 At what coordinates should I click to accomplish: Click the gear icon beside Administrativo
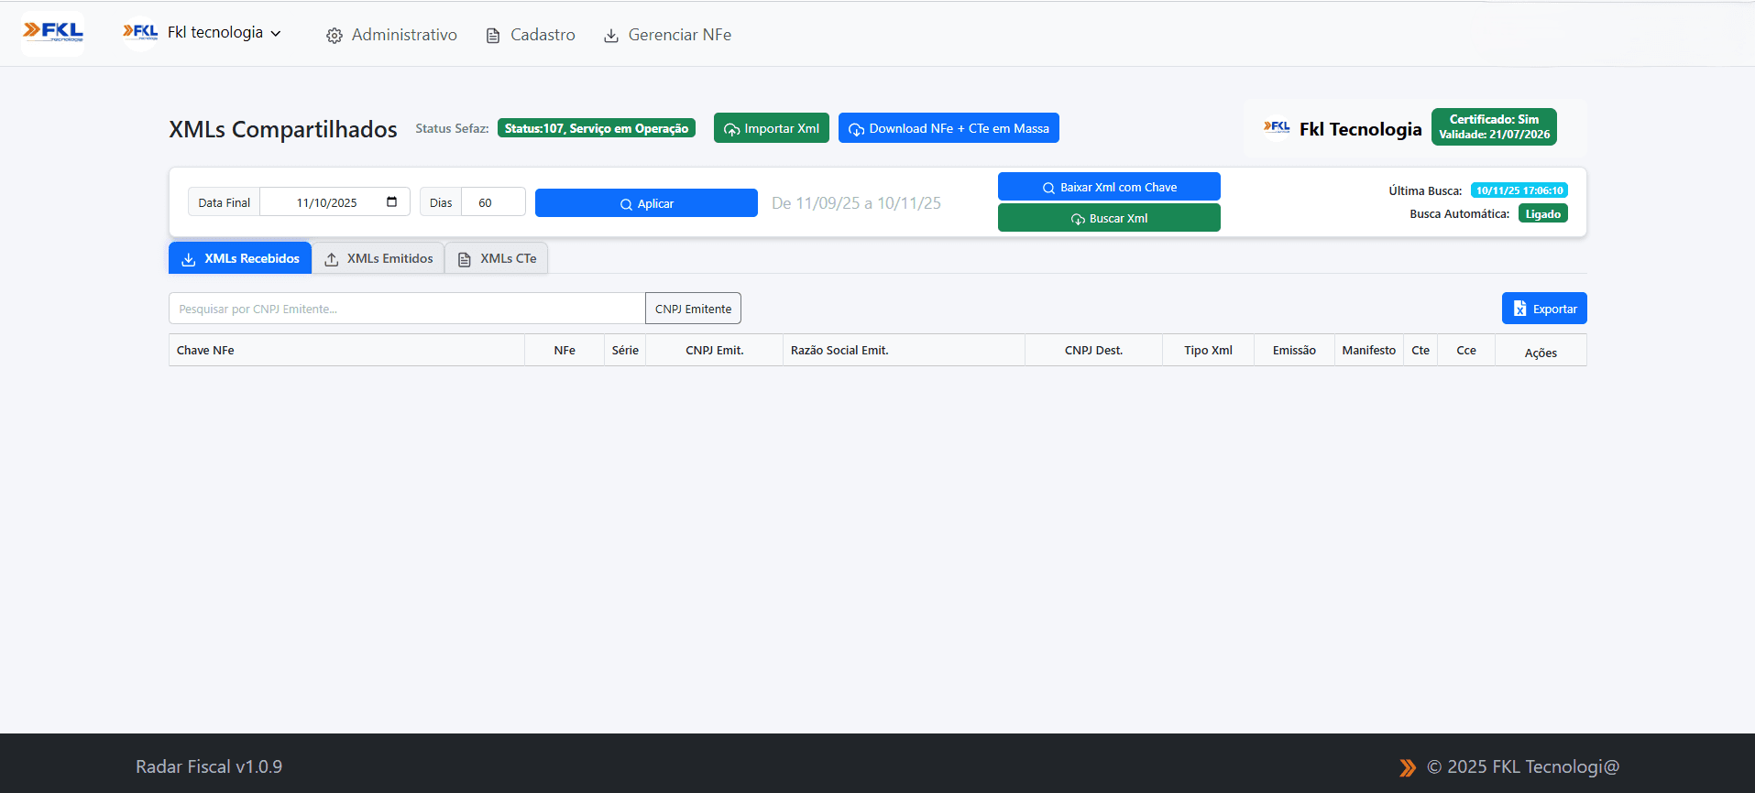(335, 36)
